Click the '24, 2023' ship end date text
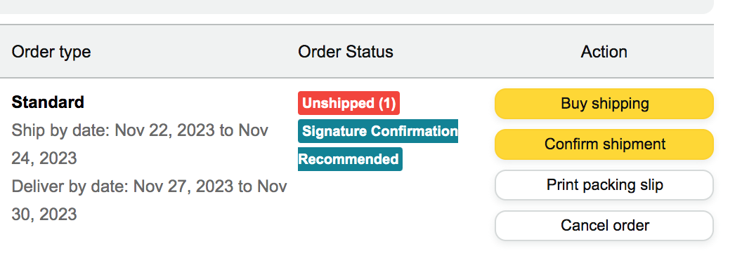Image resolution: width=742 pixels, height=265 pixels. point(44,158)
